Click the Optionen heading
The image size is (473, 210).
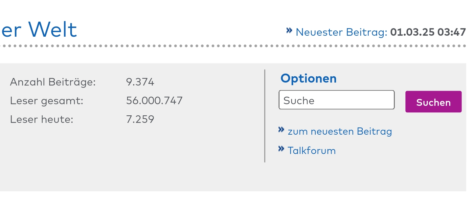(308, 78)
